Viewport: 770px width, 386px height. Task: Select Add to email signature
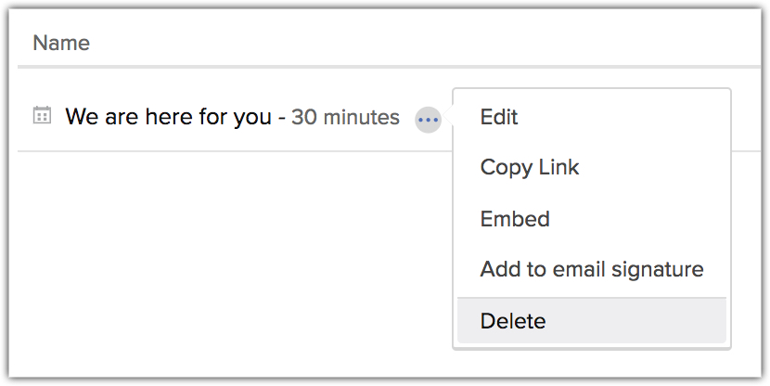click(592, 270)
